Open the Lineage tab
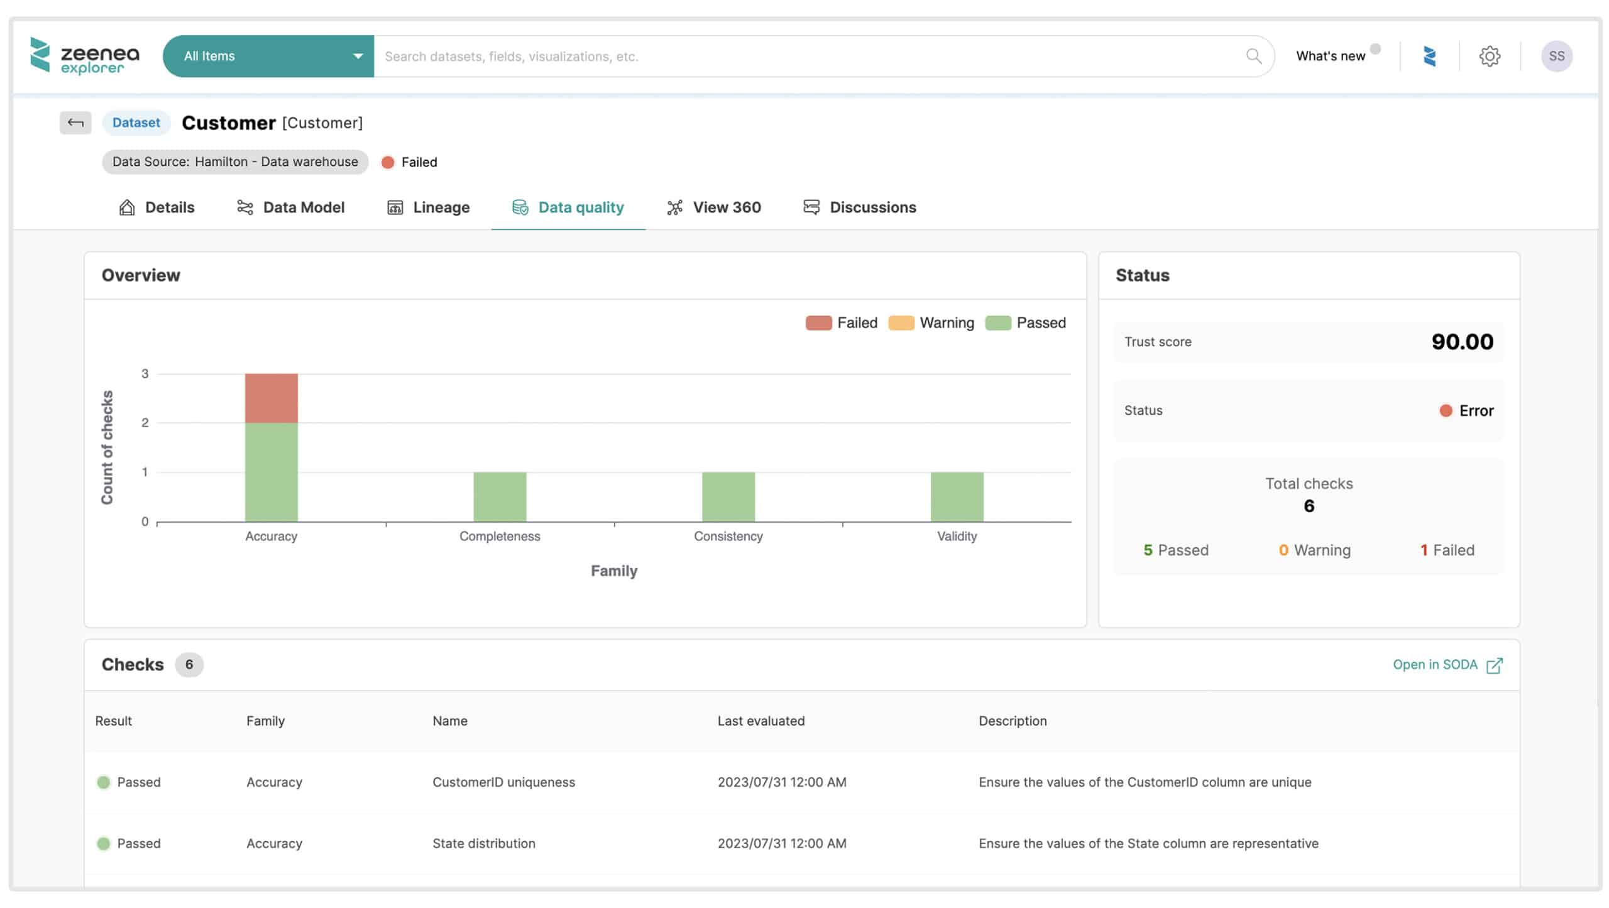This screenshot has width=1609, height=908. pos(429,207)
